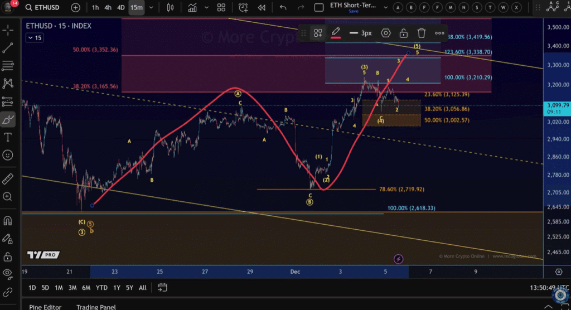Viewport: 571px width, 310px height.
Task: Lock the selected drawing
Action: pyautogui.click(x=404, y=33)
